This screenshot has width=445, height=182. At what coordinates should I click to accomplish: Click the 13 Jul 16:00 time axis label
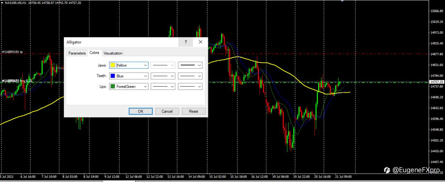[176, 176]
